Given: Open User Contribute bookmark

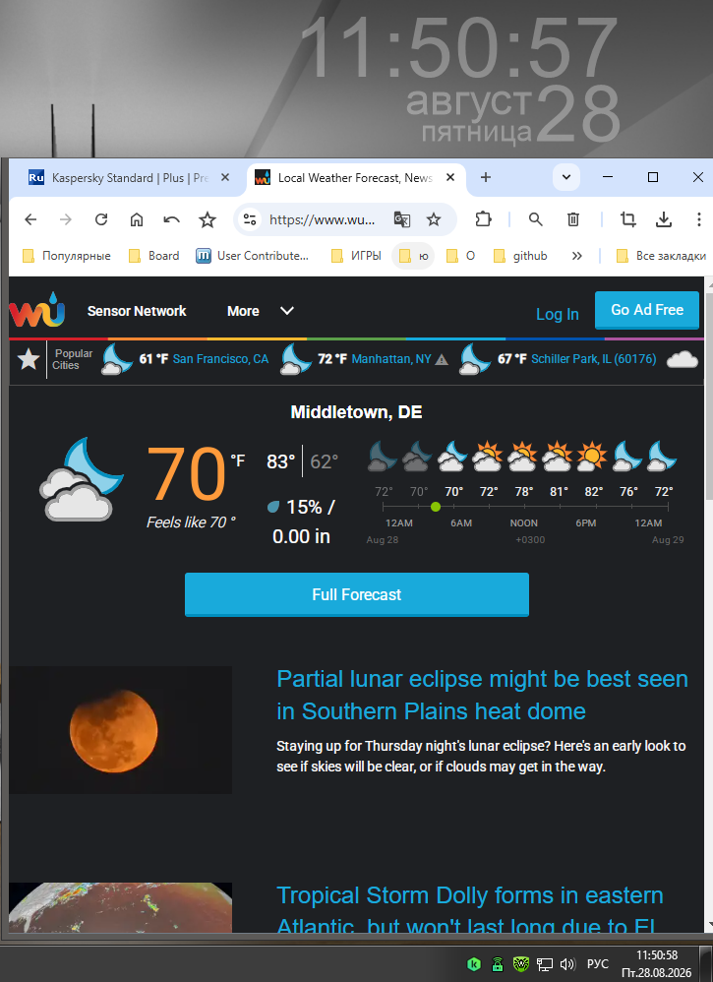Looking at the screenshot, I should click(253, 256).
